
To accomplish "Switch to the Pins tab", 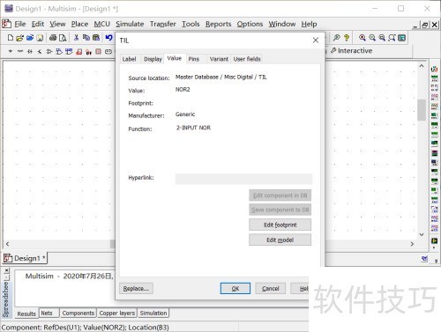I will coord(194,59).
